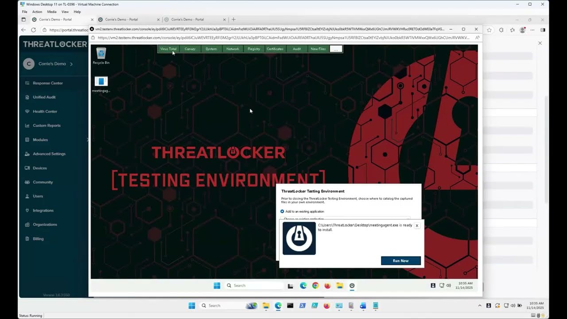This screenshot has height=319, width=567.
Task: Select the Network tab in the VM toolbar
Action: pos(233,49)
